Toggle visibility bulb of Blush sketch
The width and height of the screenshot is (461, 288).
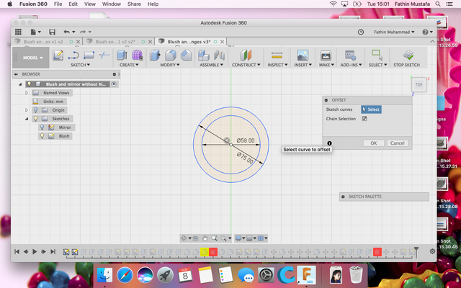coord(42,136)
